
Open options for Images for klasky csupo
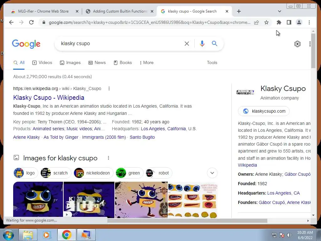108,158
